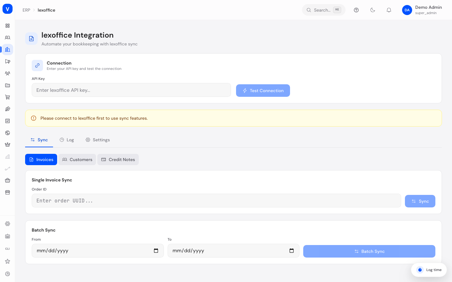Viewport: 452px width, 282px height.
Task: Open the team group icon in sidebar
Action: 8,73
